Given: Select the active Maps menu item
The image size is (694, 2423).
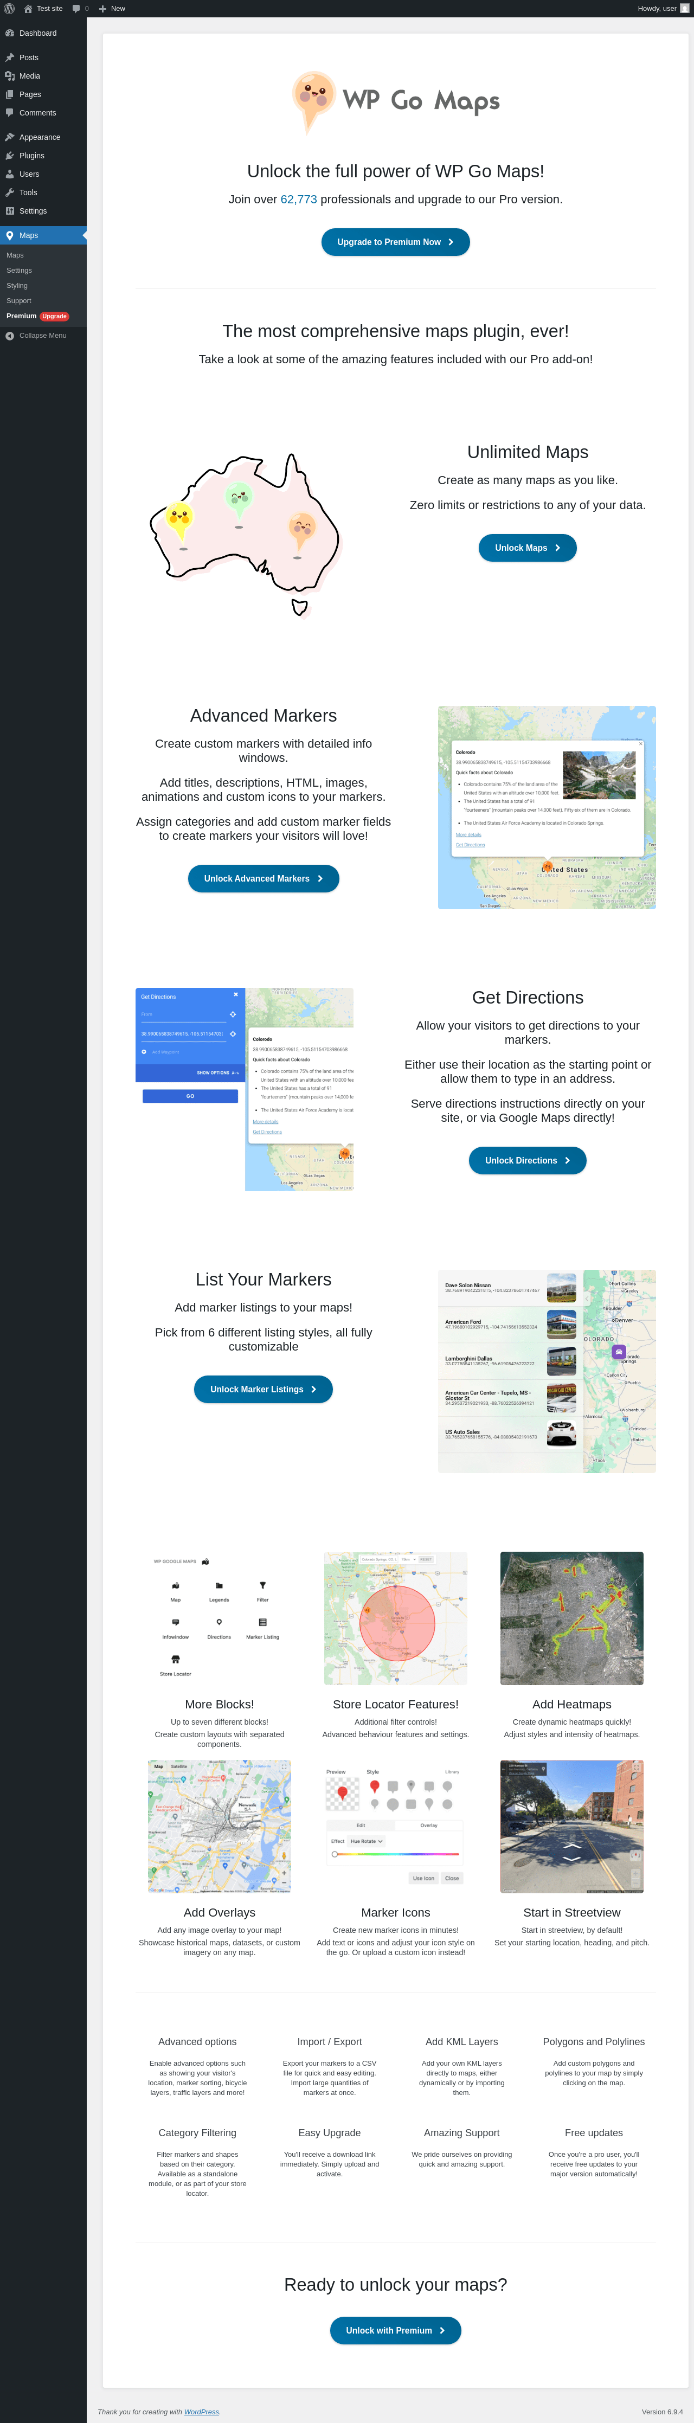Looking at the screenshot, I should pyautogui.click(x=43, y=235).
